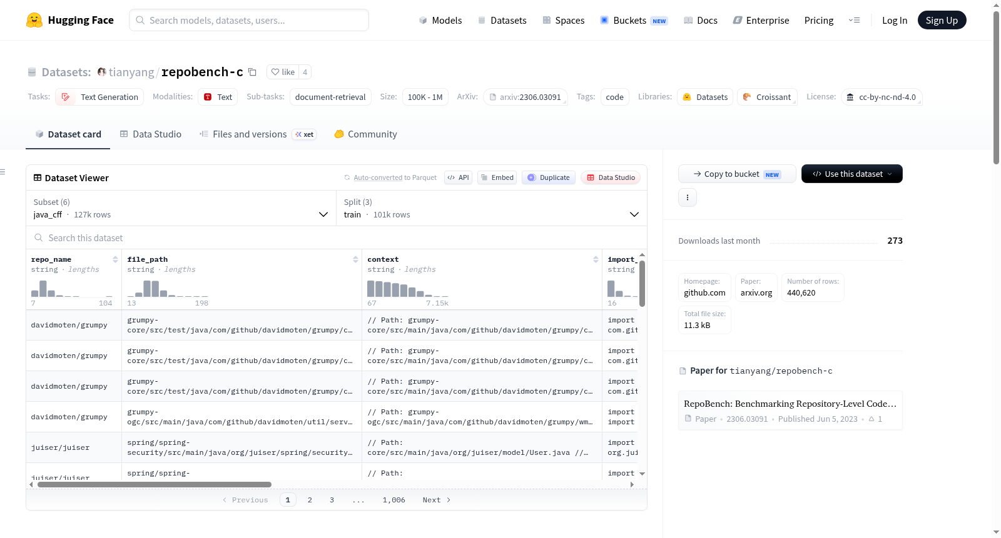Click the horizontal table scrollbar

click(x=155, y=484)
